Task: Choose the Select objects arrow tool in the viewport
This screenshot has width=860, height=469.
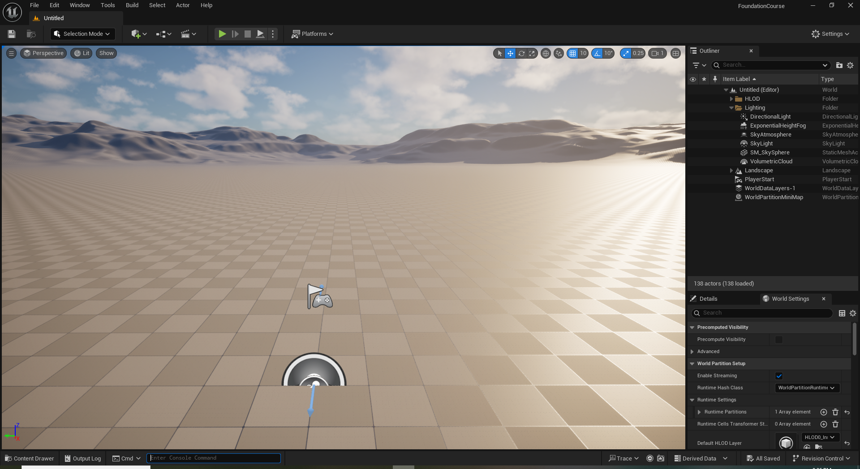Action: (499, 53)
